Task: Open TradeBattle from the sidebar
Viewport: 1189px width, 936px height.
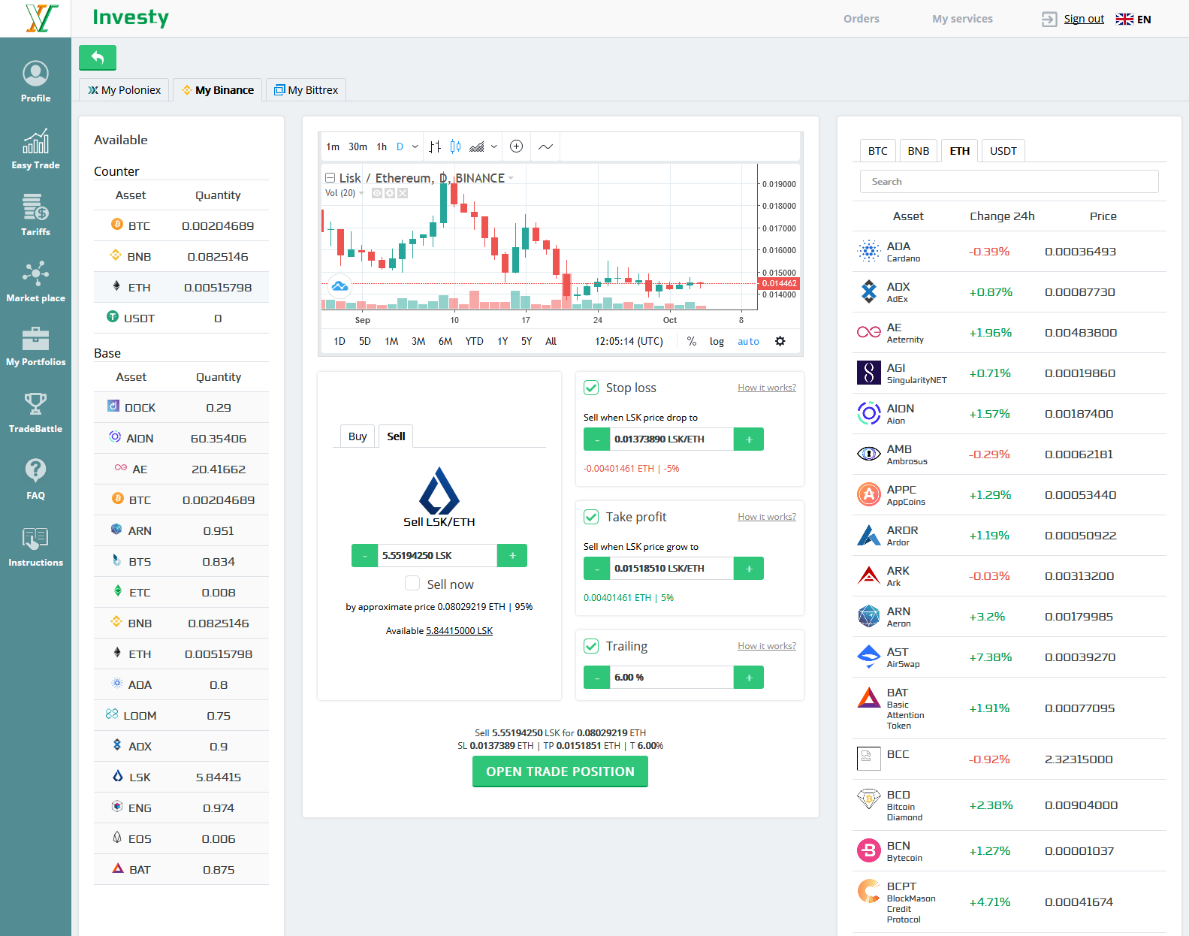Action: (x=35, y=412)
